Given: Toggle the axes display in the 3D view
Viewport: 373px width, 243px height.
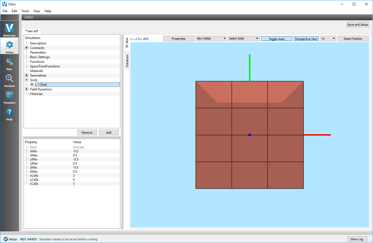Looking at the screenshot, I should [276, 38].
